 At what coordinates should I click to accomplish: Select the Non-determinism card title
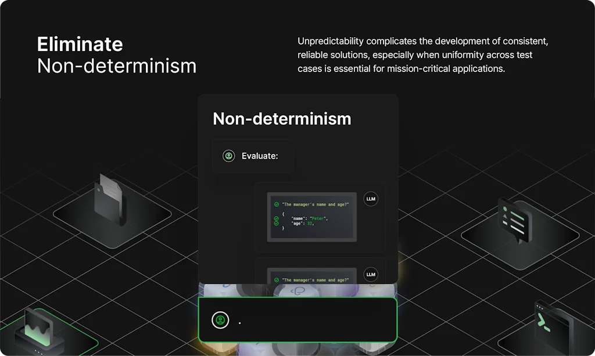(x=282, y=119)
